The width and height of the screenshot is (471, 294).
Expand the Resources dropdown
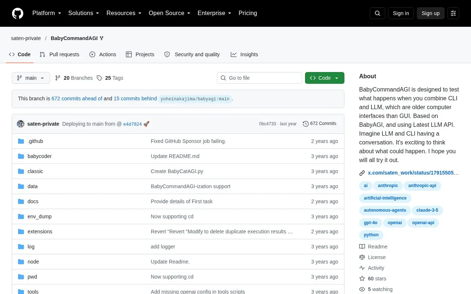tap(124, 13)
